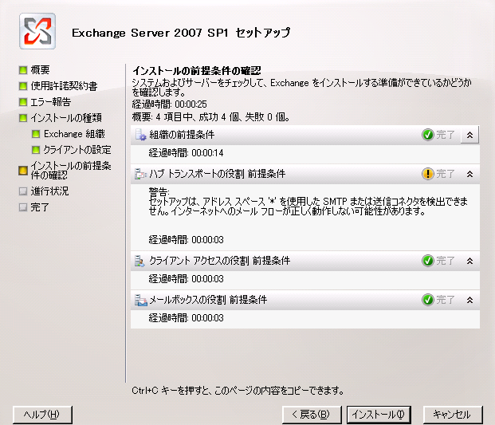Image resolution: width=495 pixels, height=425 pixels.
Task: Click 組織の前提条件 header title
Action: point(182,135)
